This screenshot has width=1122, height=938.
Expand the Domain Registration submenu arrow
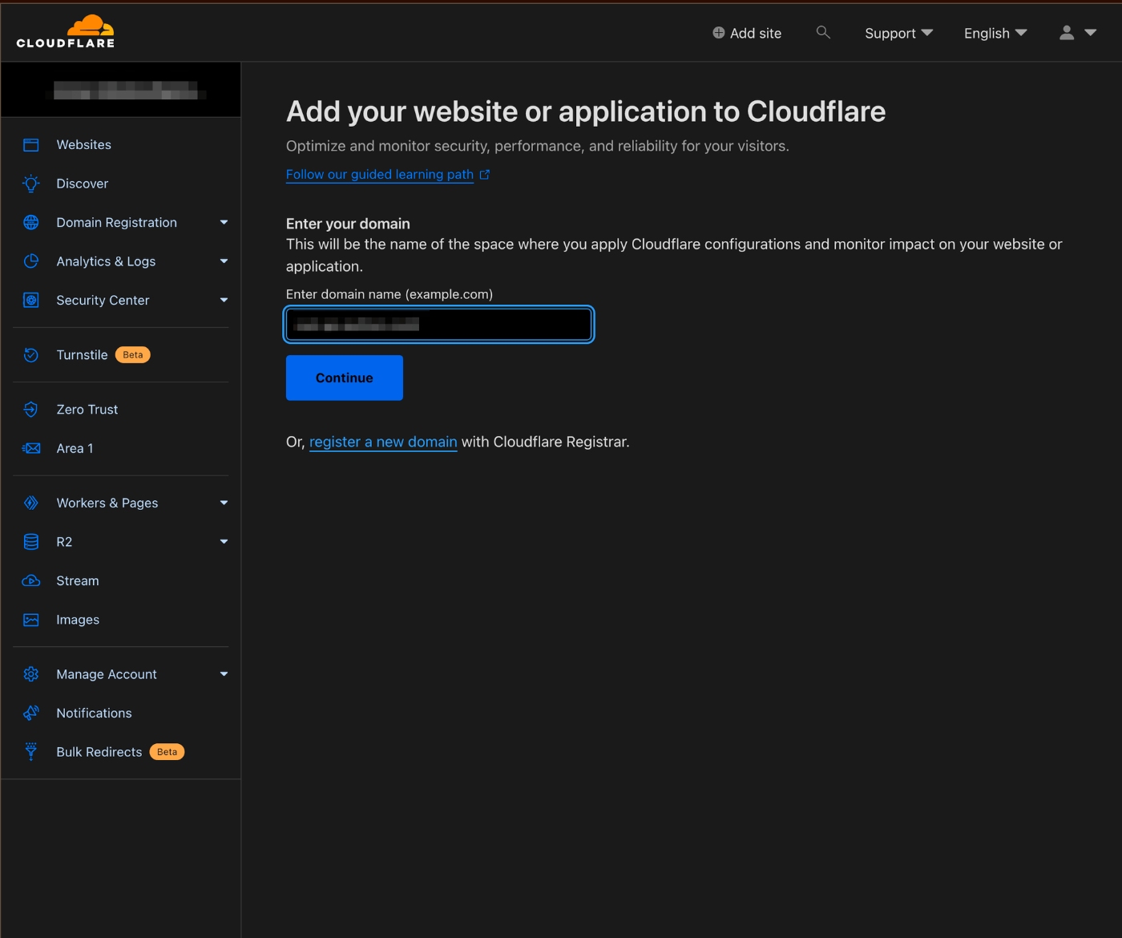click(224, 223)
